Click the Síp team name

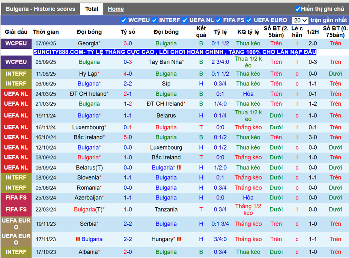166,84
